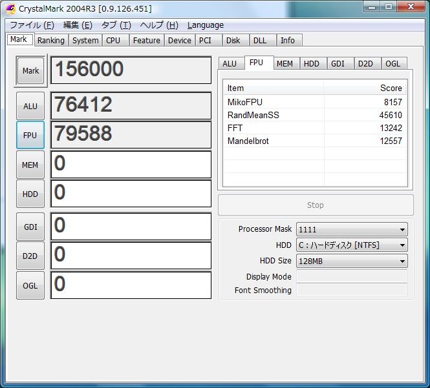
Task: Click the OGL benchmark button
Action: (30, 285)
